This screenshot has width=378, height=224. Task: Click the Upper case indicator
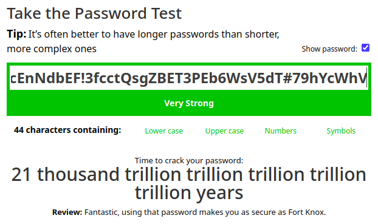[x=224, y=131]
